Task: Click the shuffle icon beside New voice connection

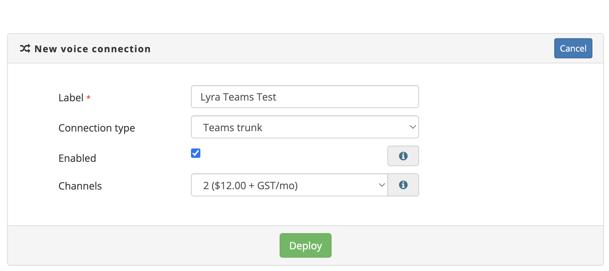Action: click(x=25, y=49)
